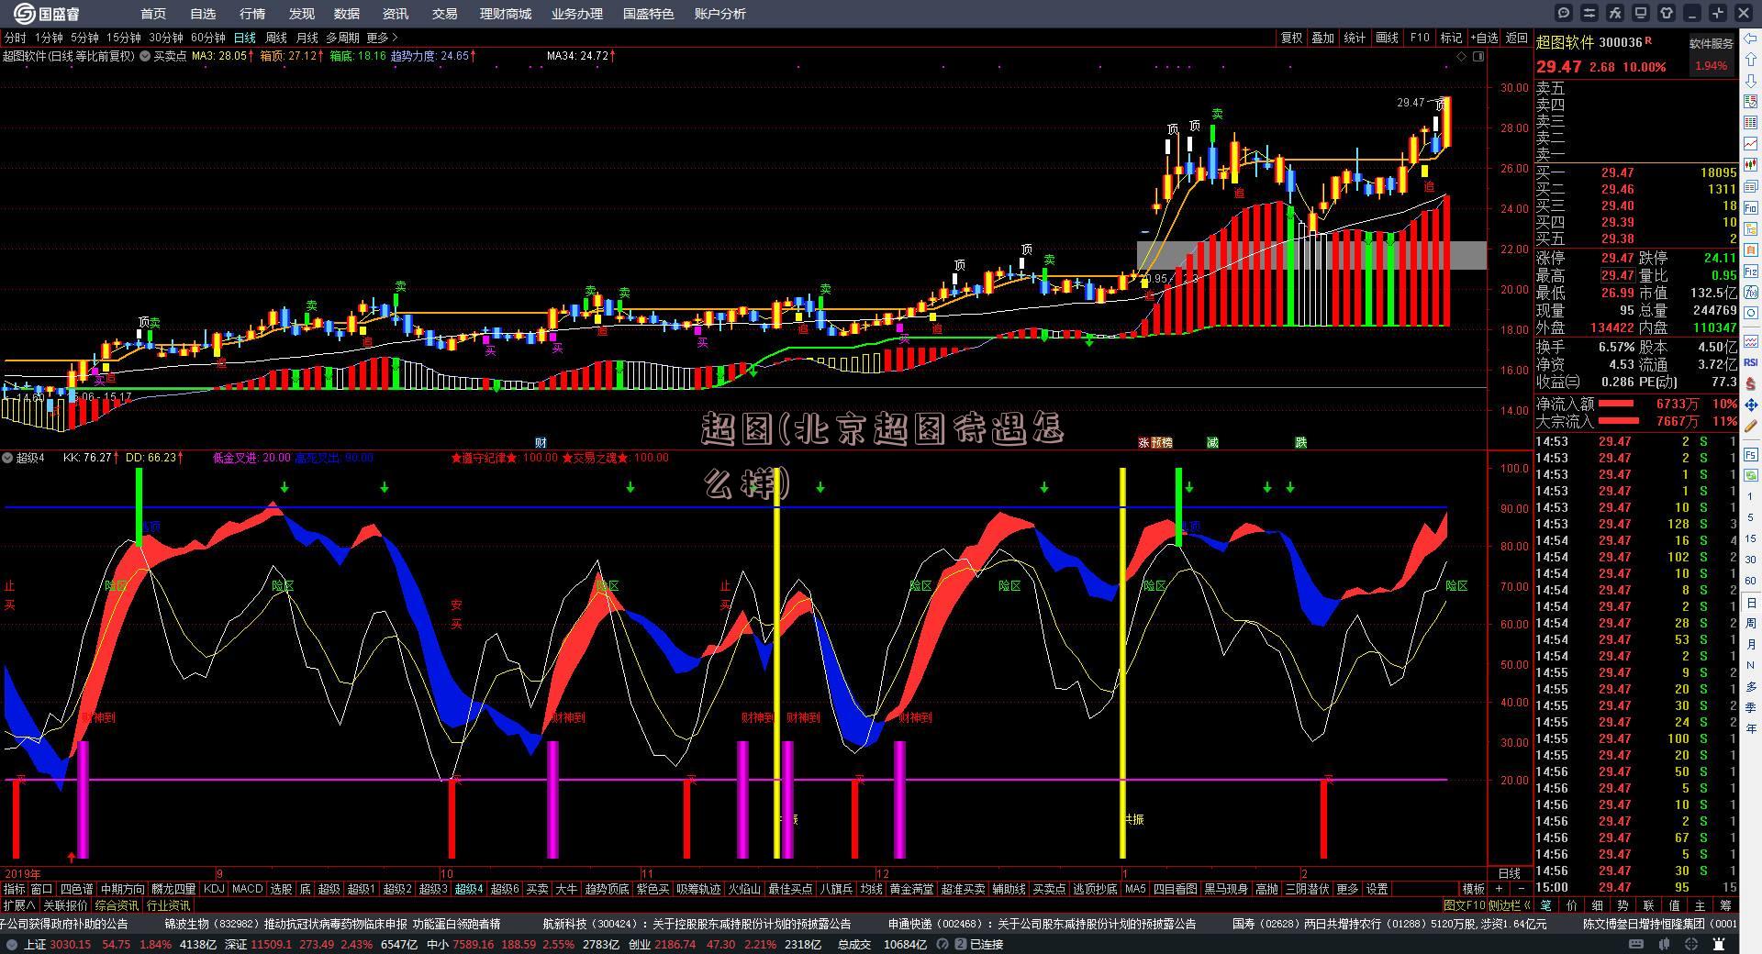Click the RSI icon in right sidebar
1762x954 pixels.
[1751, 362]
